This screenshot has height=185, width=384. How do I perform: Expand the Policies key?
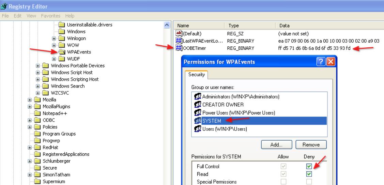(30, 127)
